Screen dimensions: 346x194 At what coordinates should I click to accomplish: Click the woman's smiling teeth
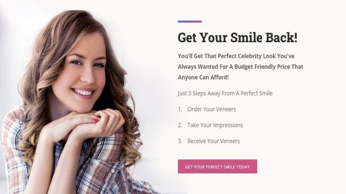click(83, 92)
